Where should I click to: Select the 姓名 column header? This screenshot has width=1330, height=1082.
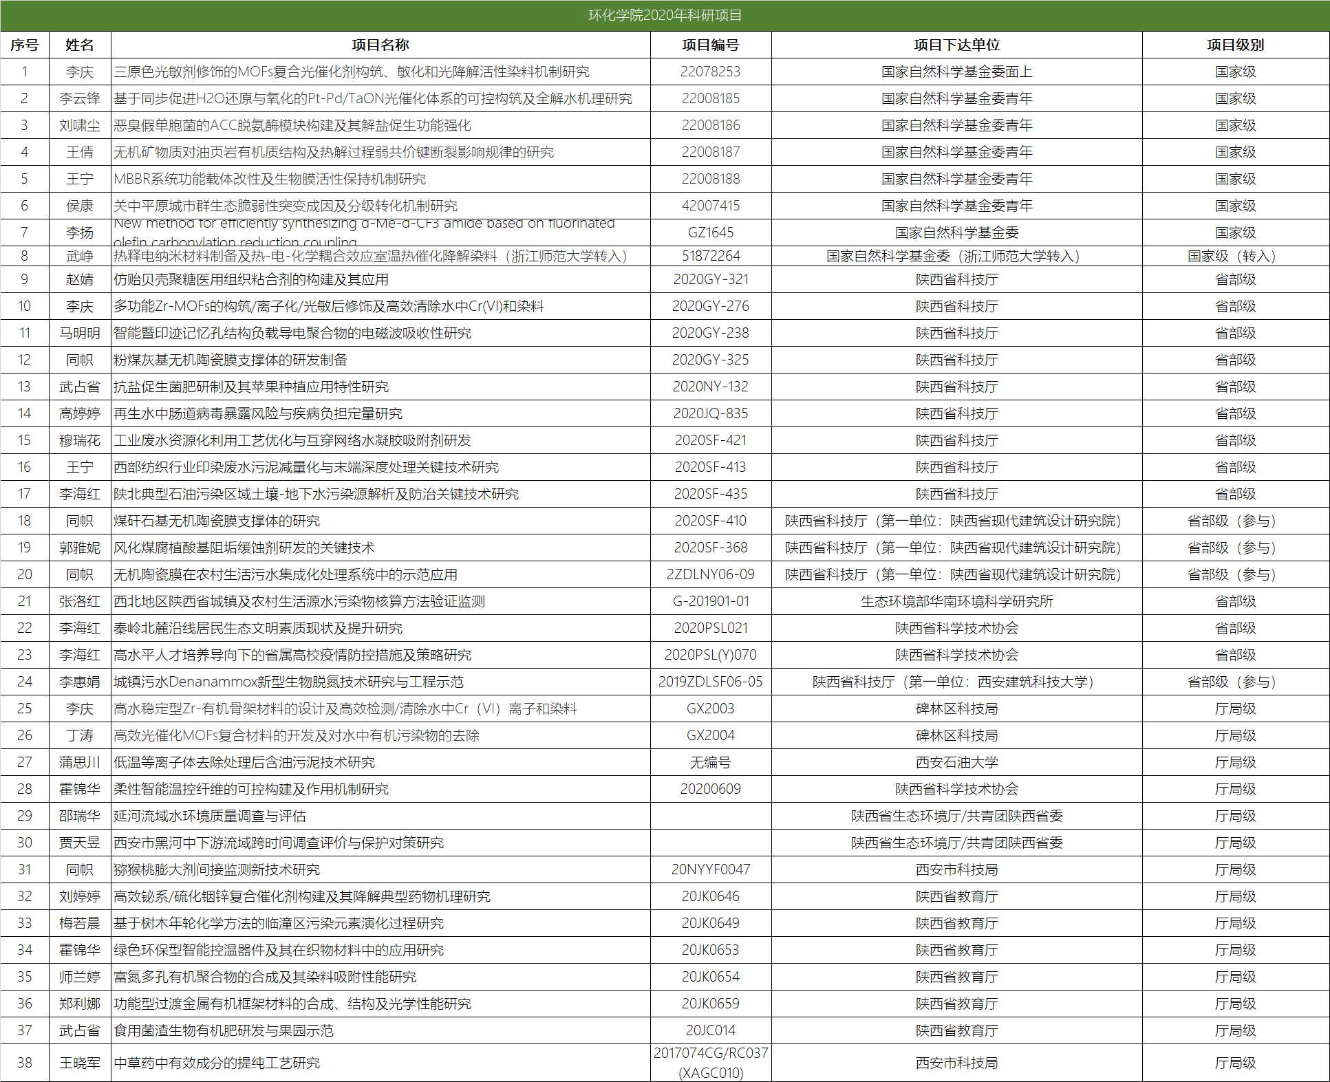tap(80, 45)
